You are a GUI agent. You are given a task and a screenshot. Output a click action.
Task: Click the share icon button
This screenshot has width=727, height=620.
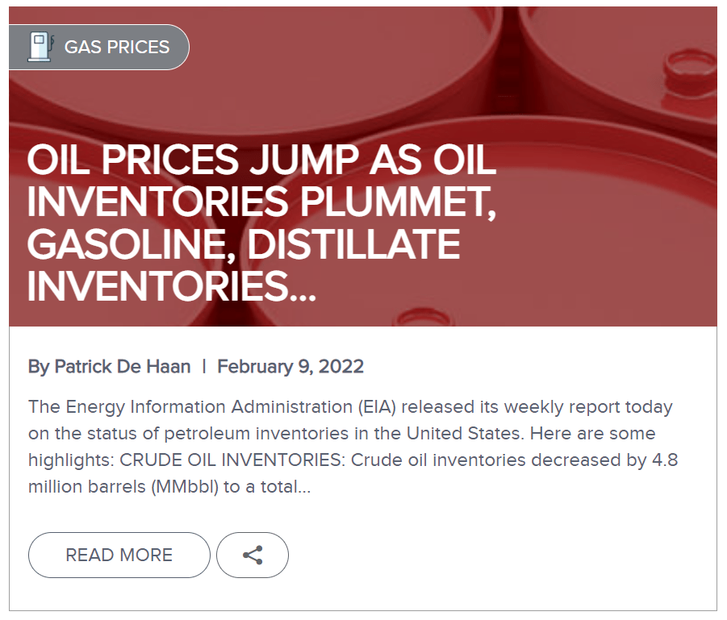pos(253,555)
